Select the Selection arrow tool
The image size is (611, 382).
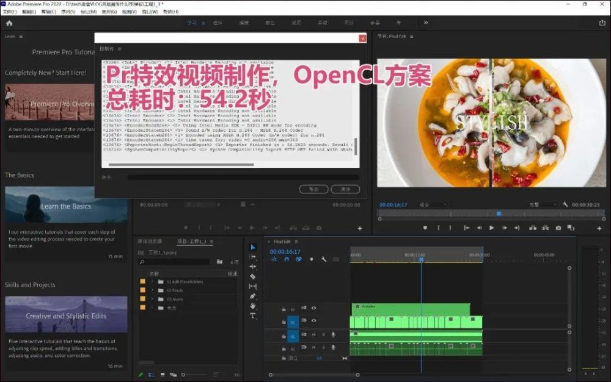pos(253,247)
